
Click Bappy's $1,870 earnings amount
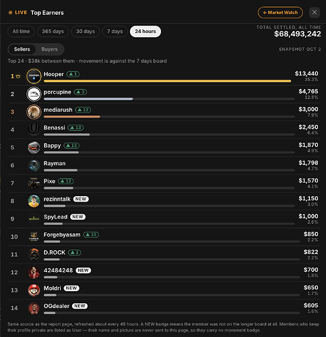308,145
